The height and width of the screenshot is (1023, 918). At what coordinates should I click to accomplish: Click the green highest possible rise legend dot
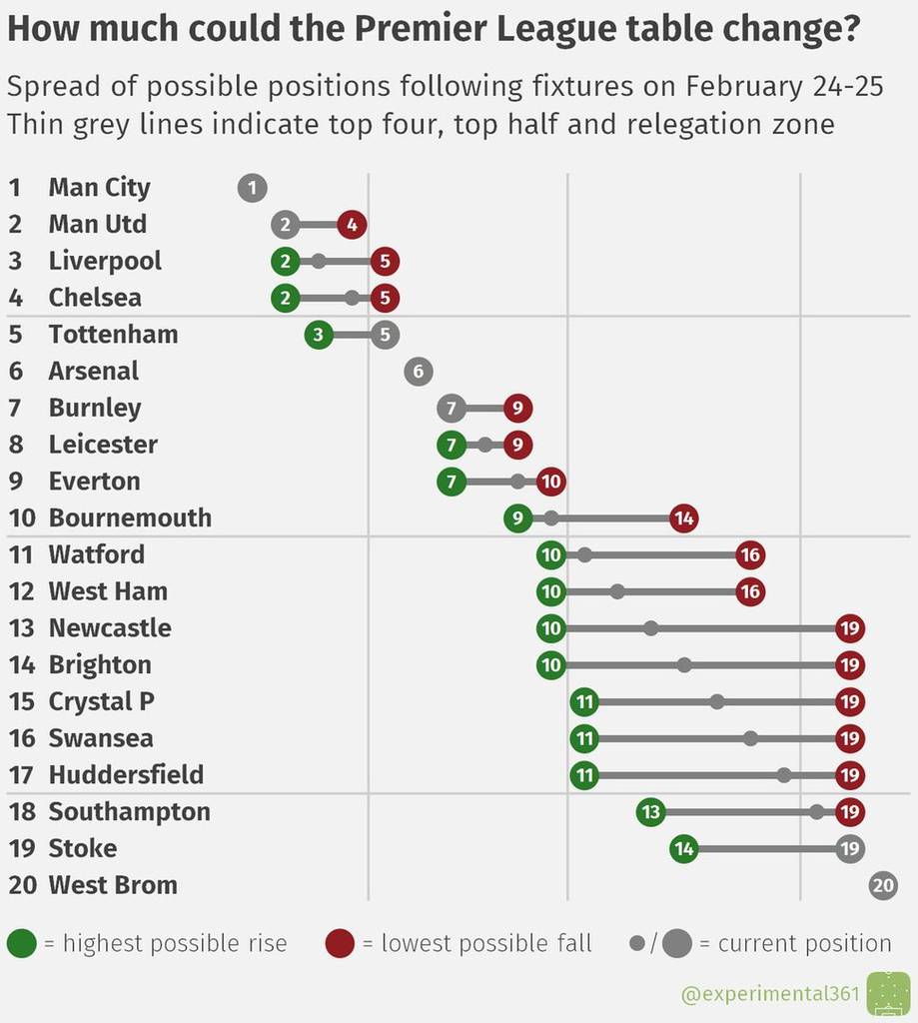(x=22, y=943)
